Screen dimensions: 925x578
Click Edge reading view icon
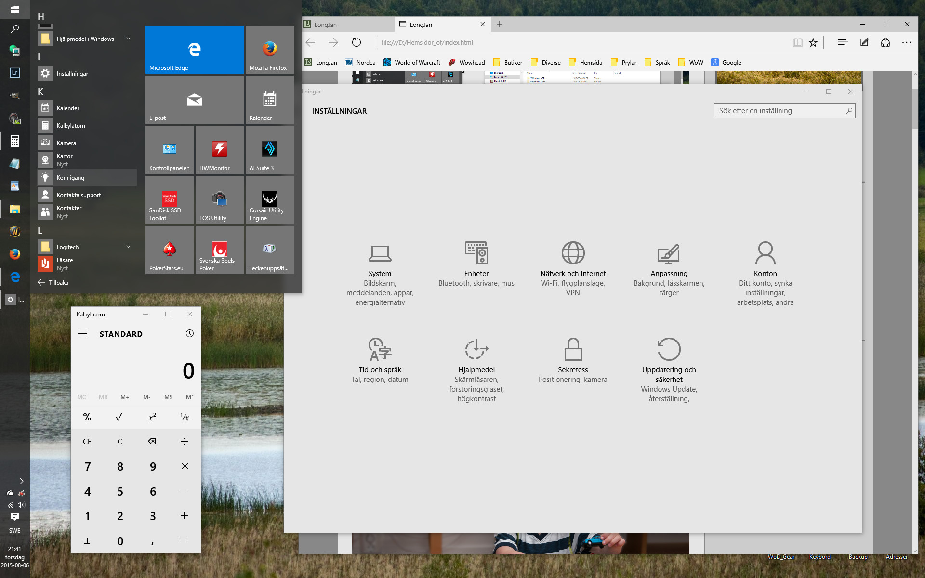point(797,42)
